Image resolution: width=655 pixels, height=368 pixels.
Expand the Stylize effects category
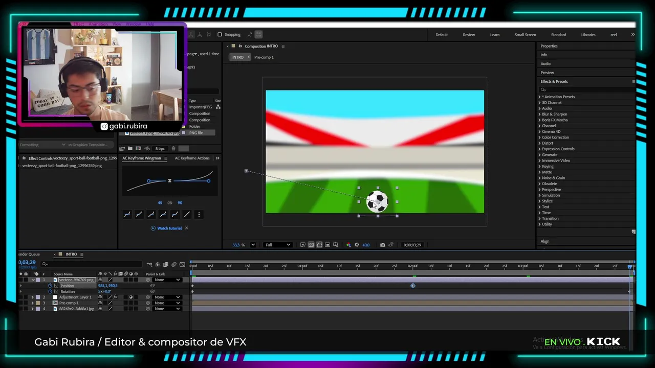pyautogui.click(x=539, y=201)
